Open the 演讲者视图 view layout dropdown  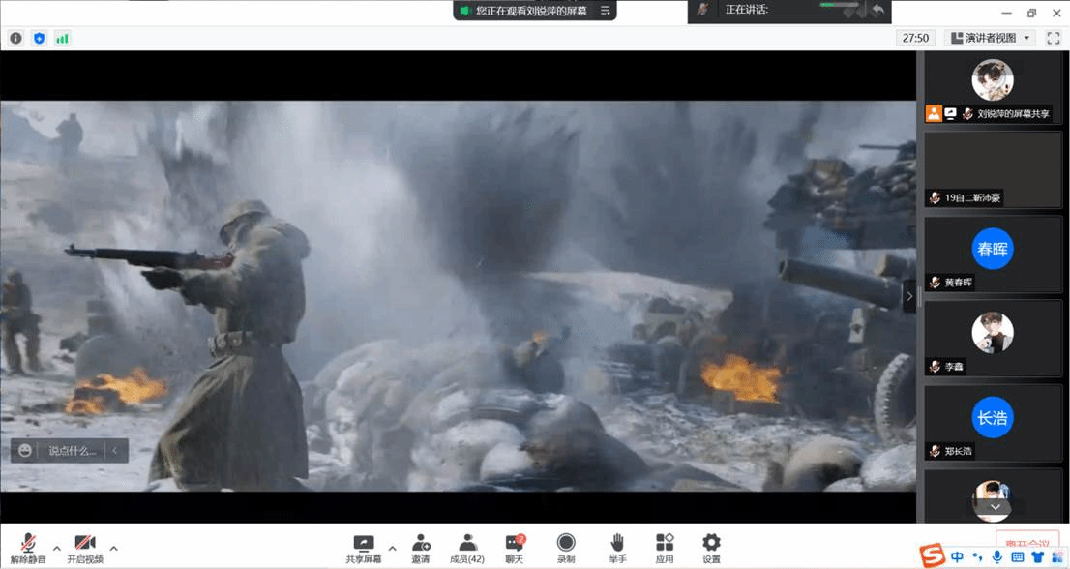point(990,38)
